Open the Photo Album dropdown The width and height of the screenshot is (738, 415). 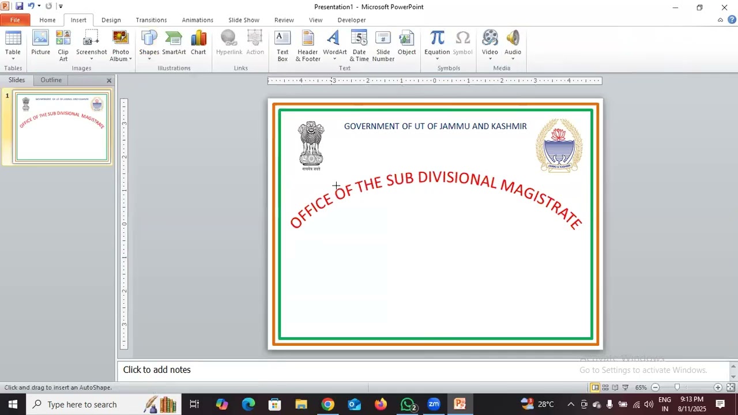tap(130, 59)
